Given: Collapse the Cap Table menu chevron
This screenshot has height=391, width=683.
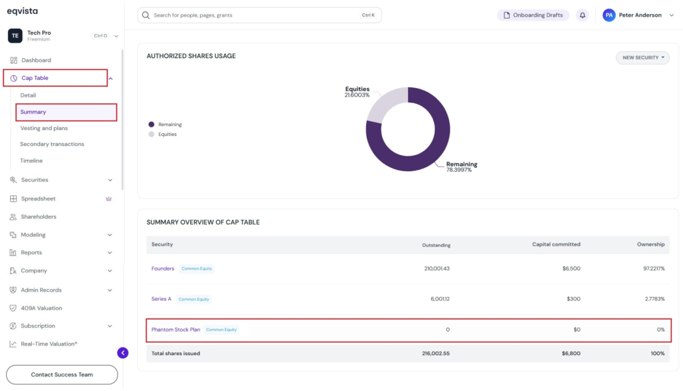Looking at the screenshot, I should [111, 79].
